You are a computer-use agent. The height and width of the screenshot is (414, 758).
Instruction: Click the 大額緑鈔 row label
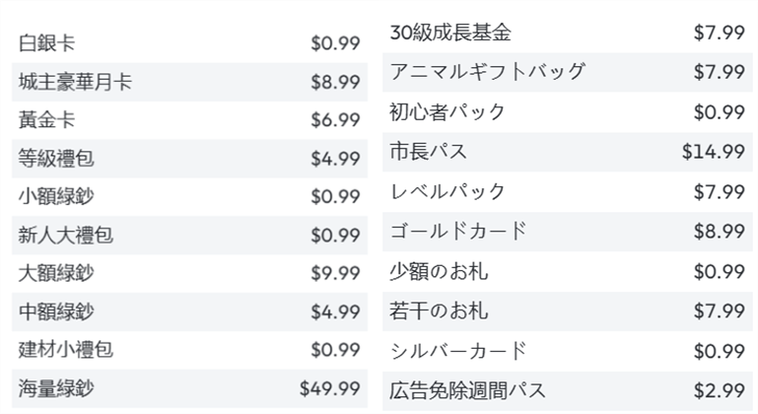pyautogui.click(x=56, y=273)
